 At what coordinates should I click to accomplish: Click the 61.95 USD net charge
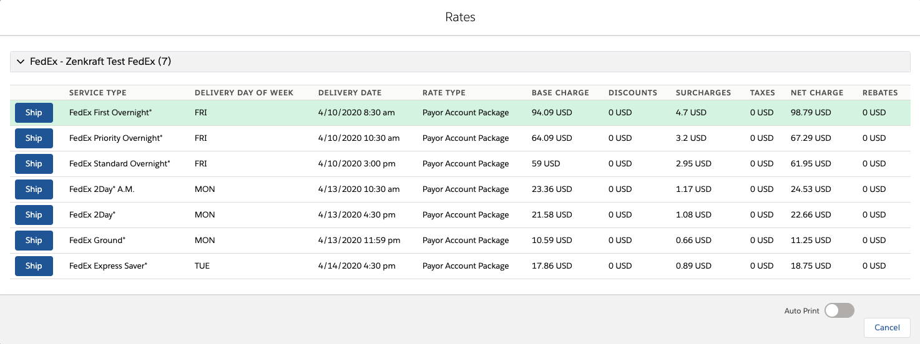(x=811, y=164)
